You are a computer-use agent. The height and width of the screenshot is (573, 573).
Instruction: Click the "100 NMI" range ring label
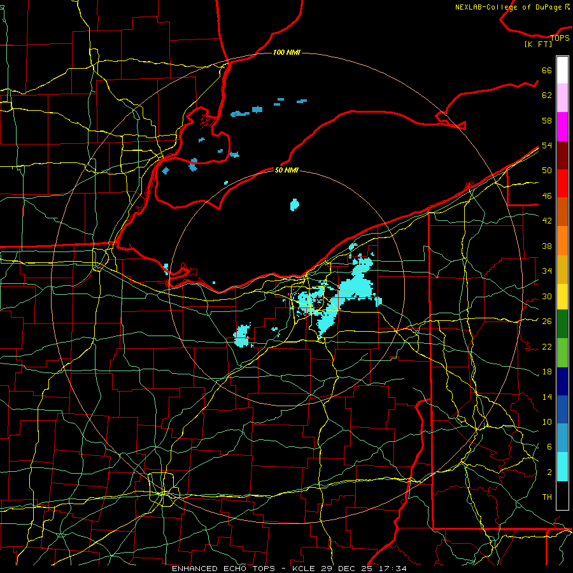coord(286,53)
